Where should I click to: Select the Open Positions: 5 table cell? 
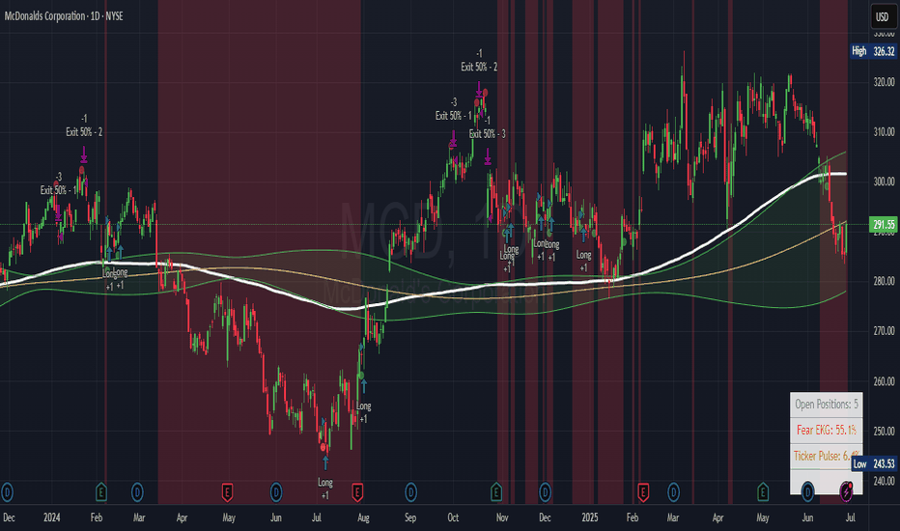[x=826, y=405]
